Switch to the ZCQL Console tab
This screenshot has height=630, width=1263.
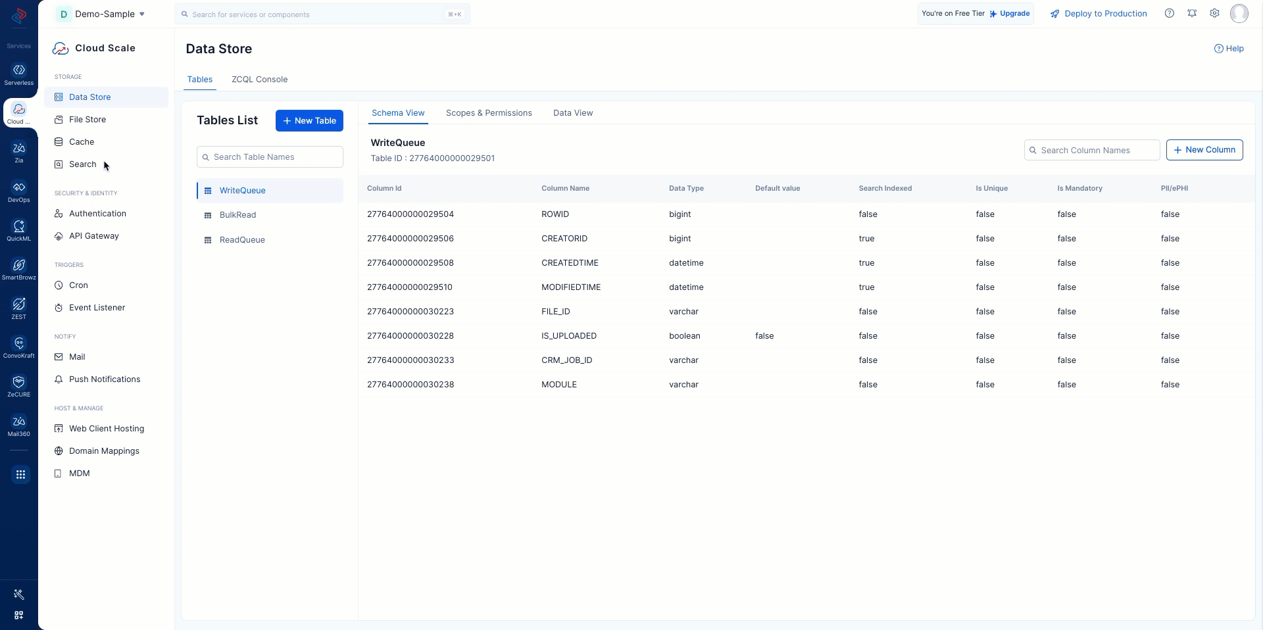pos(259,80)
